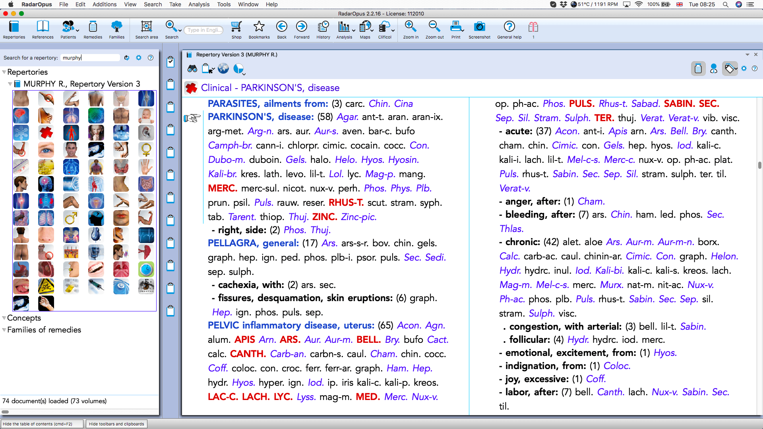The width and height of the screenshot is (763, 429).
Task: Click Hide the table of contents button
Action: pos(42,424)
